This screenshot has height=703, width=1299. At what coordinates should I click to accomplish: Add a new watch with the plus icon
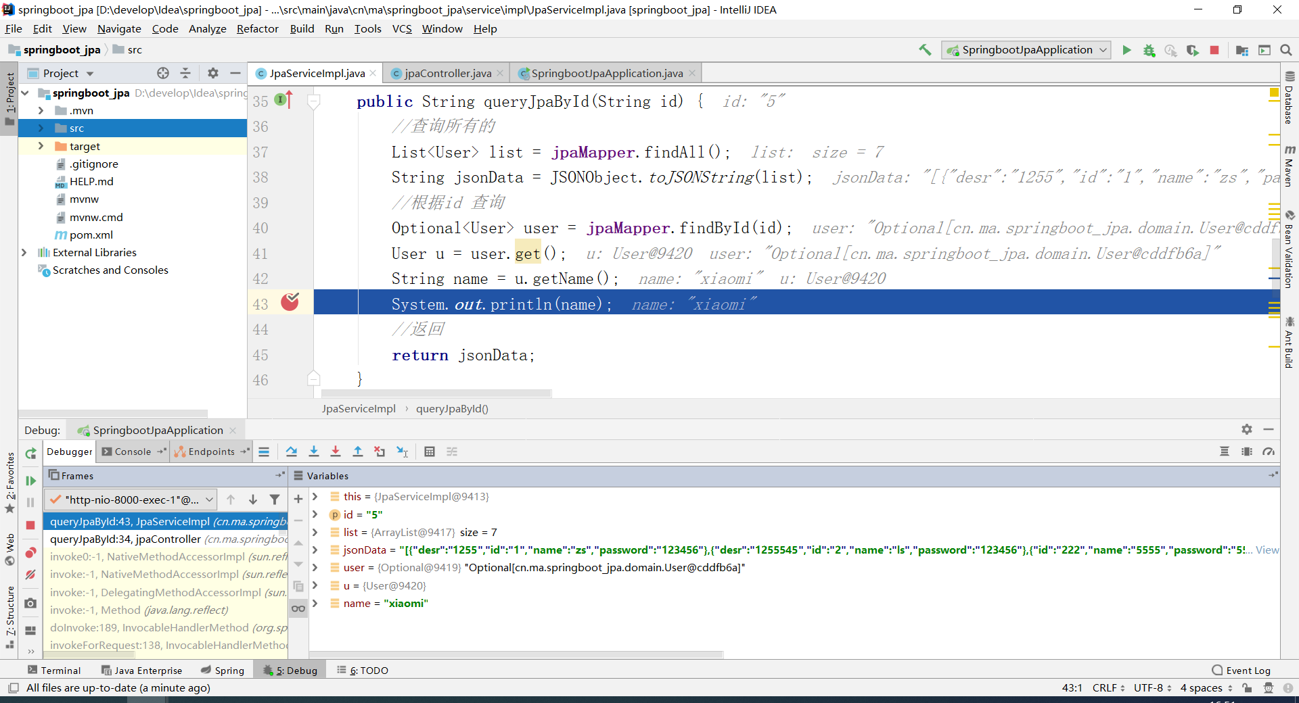pyautogui.click(x=298, y=499)
